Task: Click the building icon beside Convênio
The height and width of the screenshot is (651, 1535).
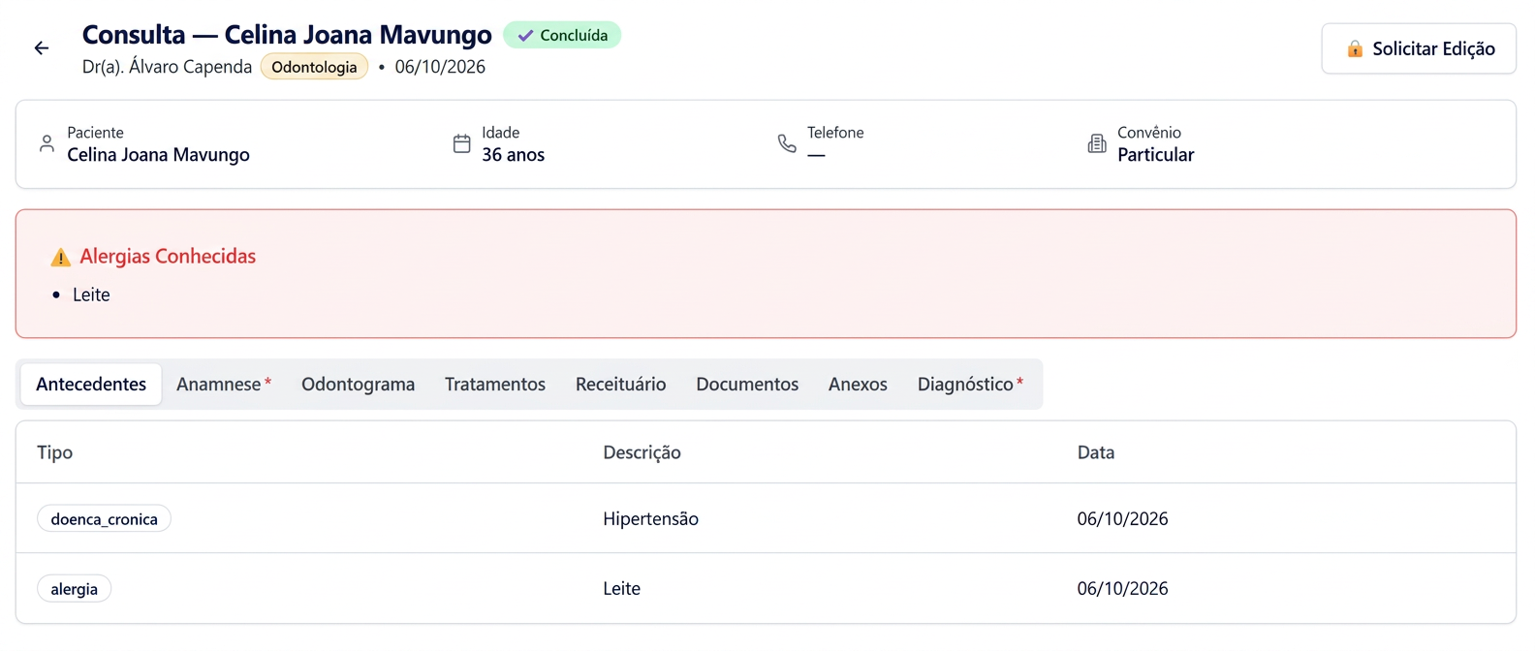Action: point(1097,143)
